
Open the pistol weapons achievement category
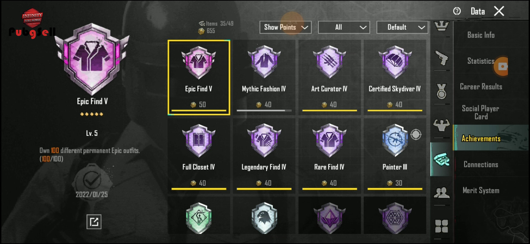pos(442,58)
